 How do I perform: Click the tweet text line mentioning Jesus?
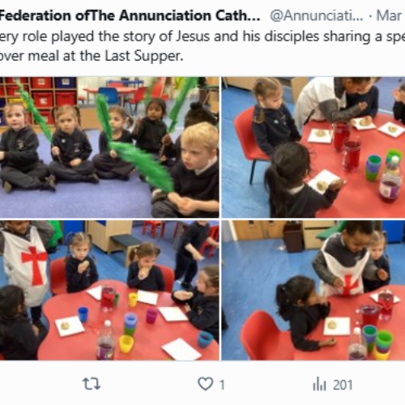click(x=202, y=36)
